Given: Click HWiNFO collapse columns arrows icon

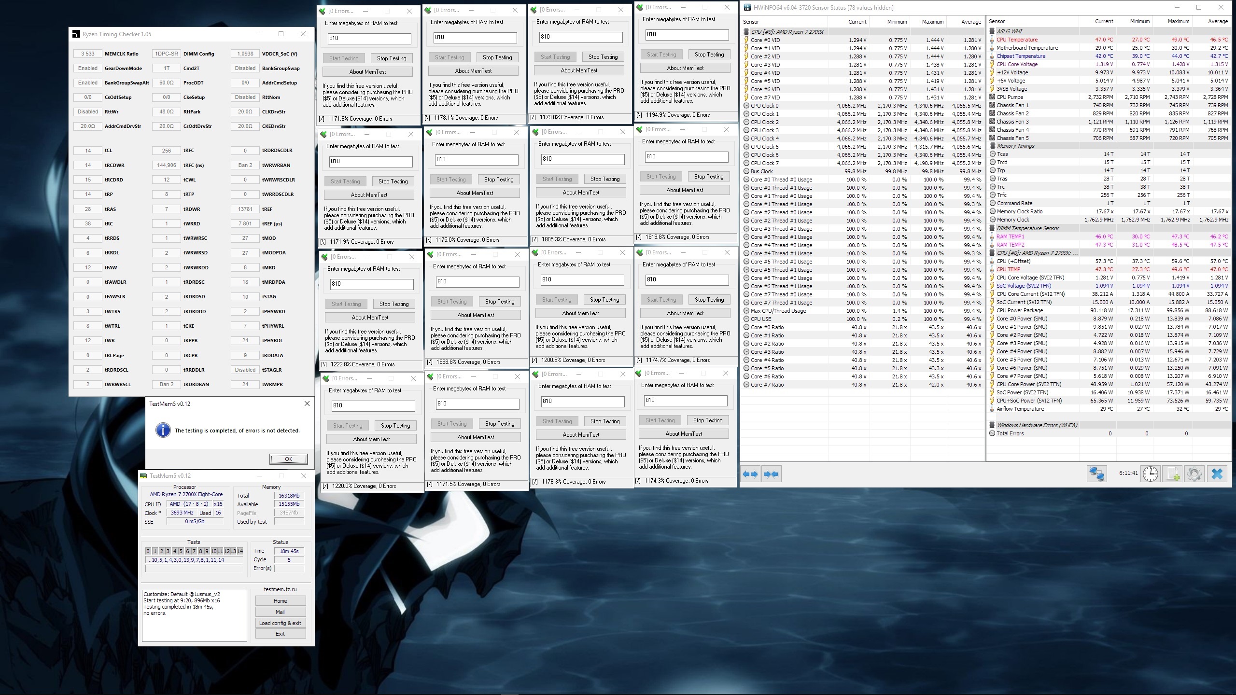Looking at the screenshot, I should (771, 474).
